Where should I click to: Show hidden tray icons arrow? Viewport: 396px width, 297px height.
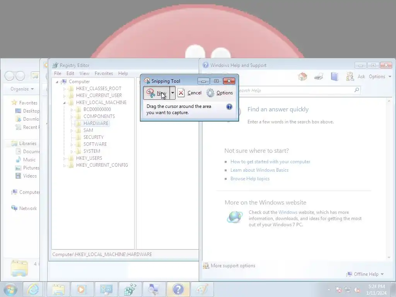coord(329,290)
